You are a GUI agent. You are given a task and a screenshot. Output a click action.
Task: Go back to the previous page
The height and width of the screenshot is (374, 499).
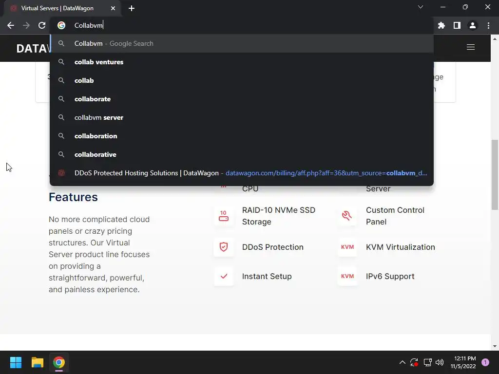11,25
